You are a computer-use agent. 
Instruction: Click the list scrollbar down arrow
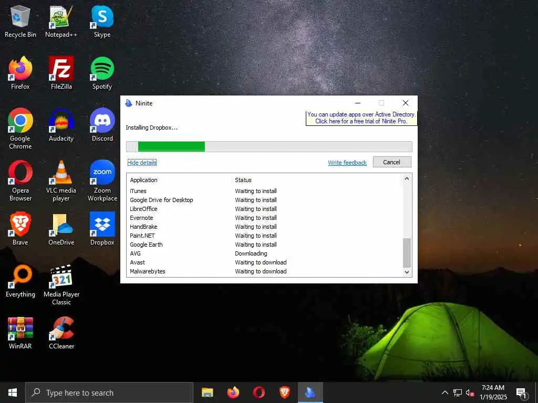tap(407, 272)
